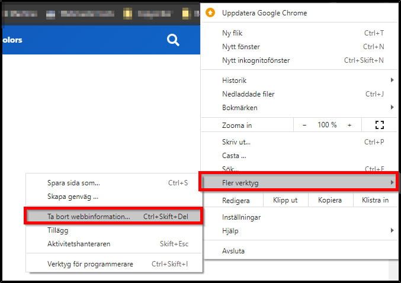Image resolution: width=401 pixels, height=283 pixels.
Task: Click the Redigera label
Action: point(236,201)
